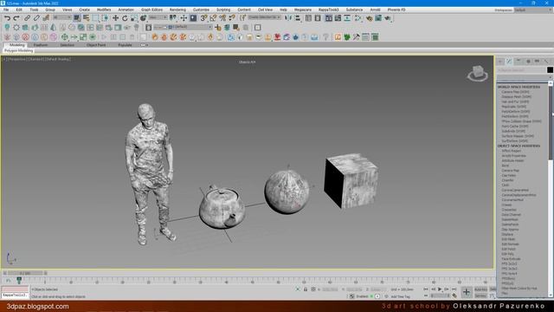Screen dimensions: 554x312
Task: Open the [Default Shading] viewport menu
Action: pos(58,59)
